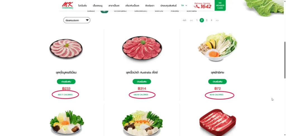This screenshot has width=286, height=136.
Task: Open the sliced beef platter image
Action: pyautogui.click(x=142, y=48)
